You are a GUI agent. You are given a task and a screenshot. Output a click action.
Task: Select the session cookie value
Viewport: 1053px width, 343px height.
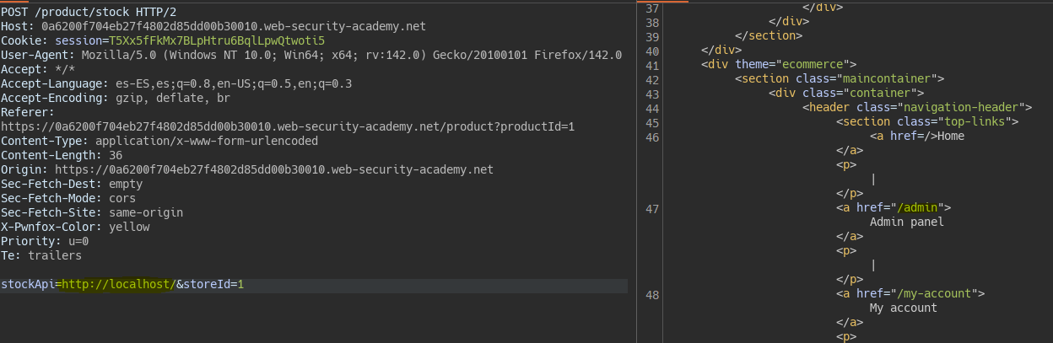pyautogui.click(x=217, y=40)
